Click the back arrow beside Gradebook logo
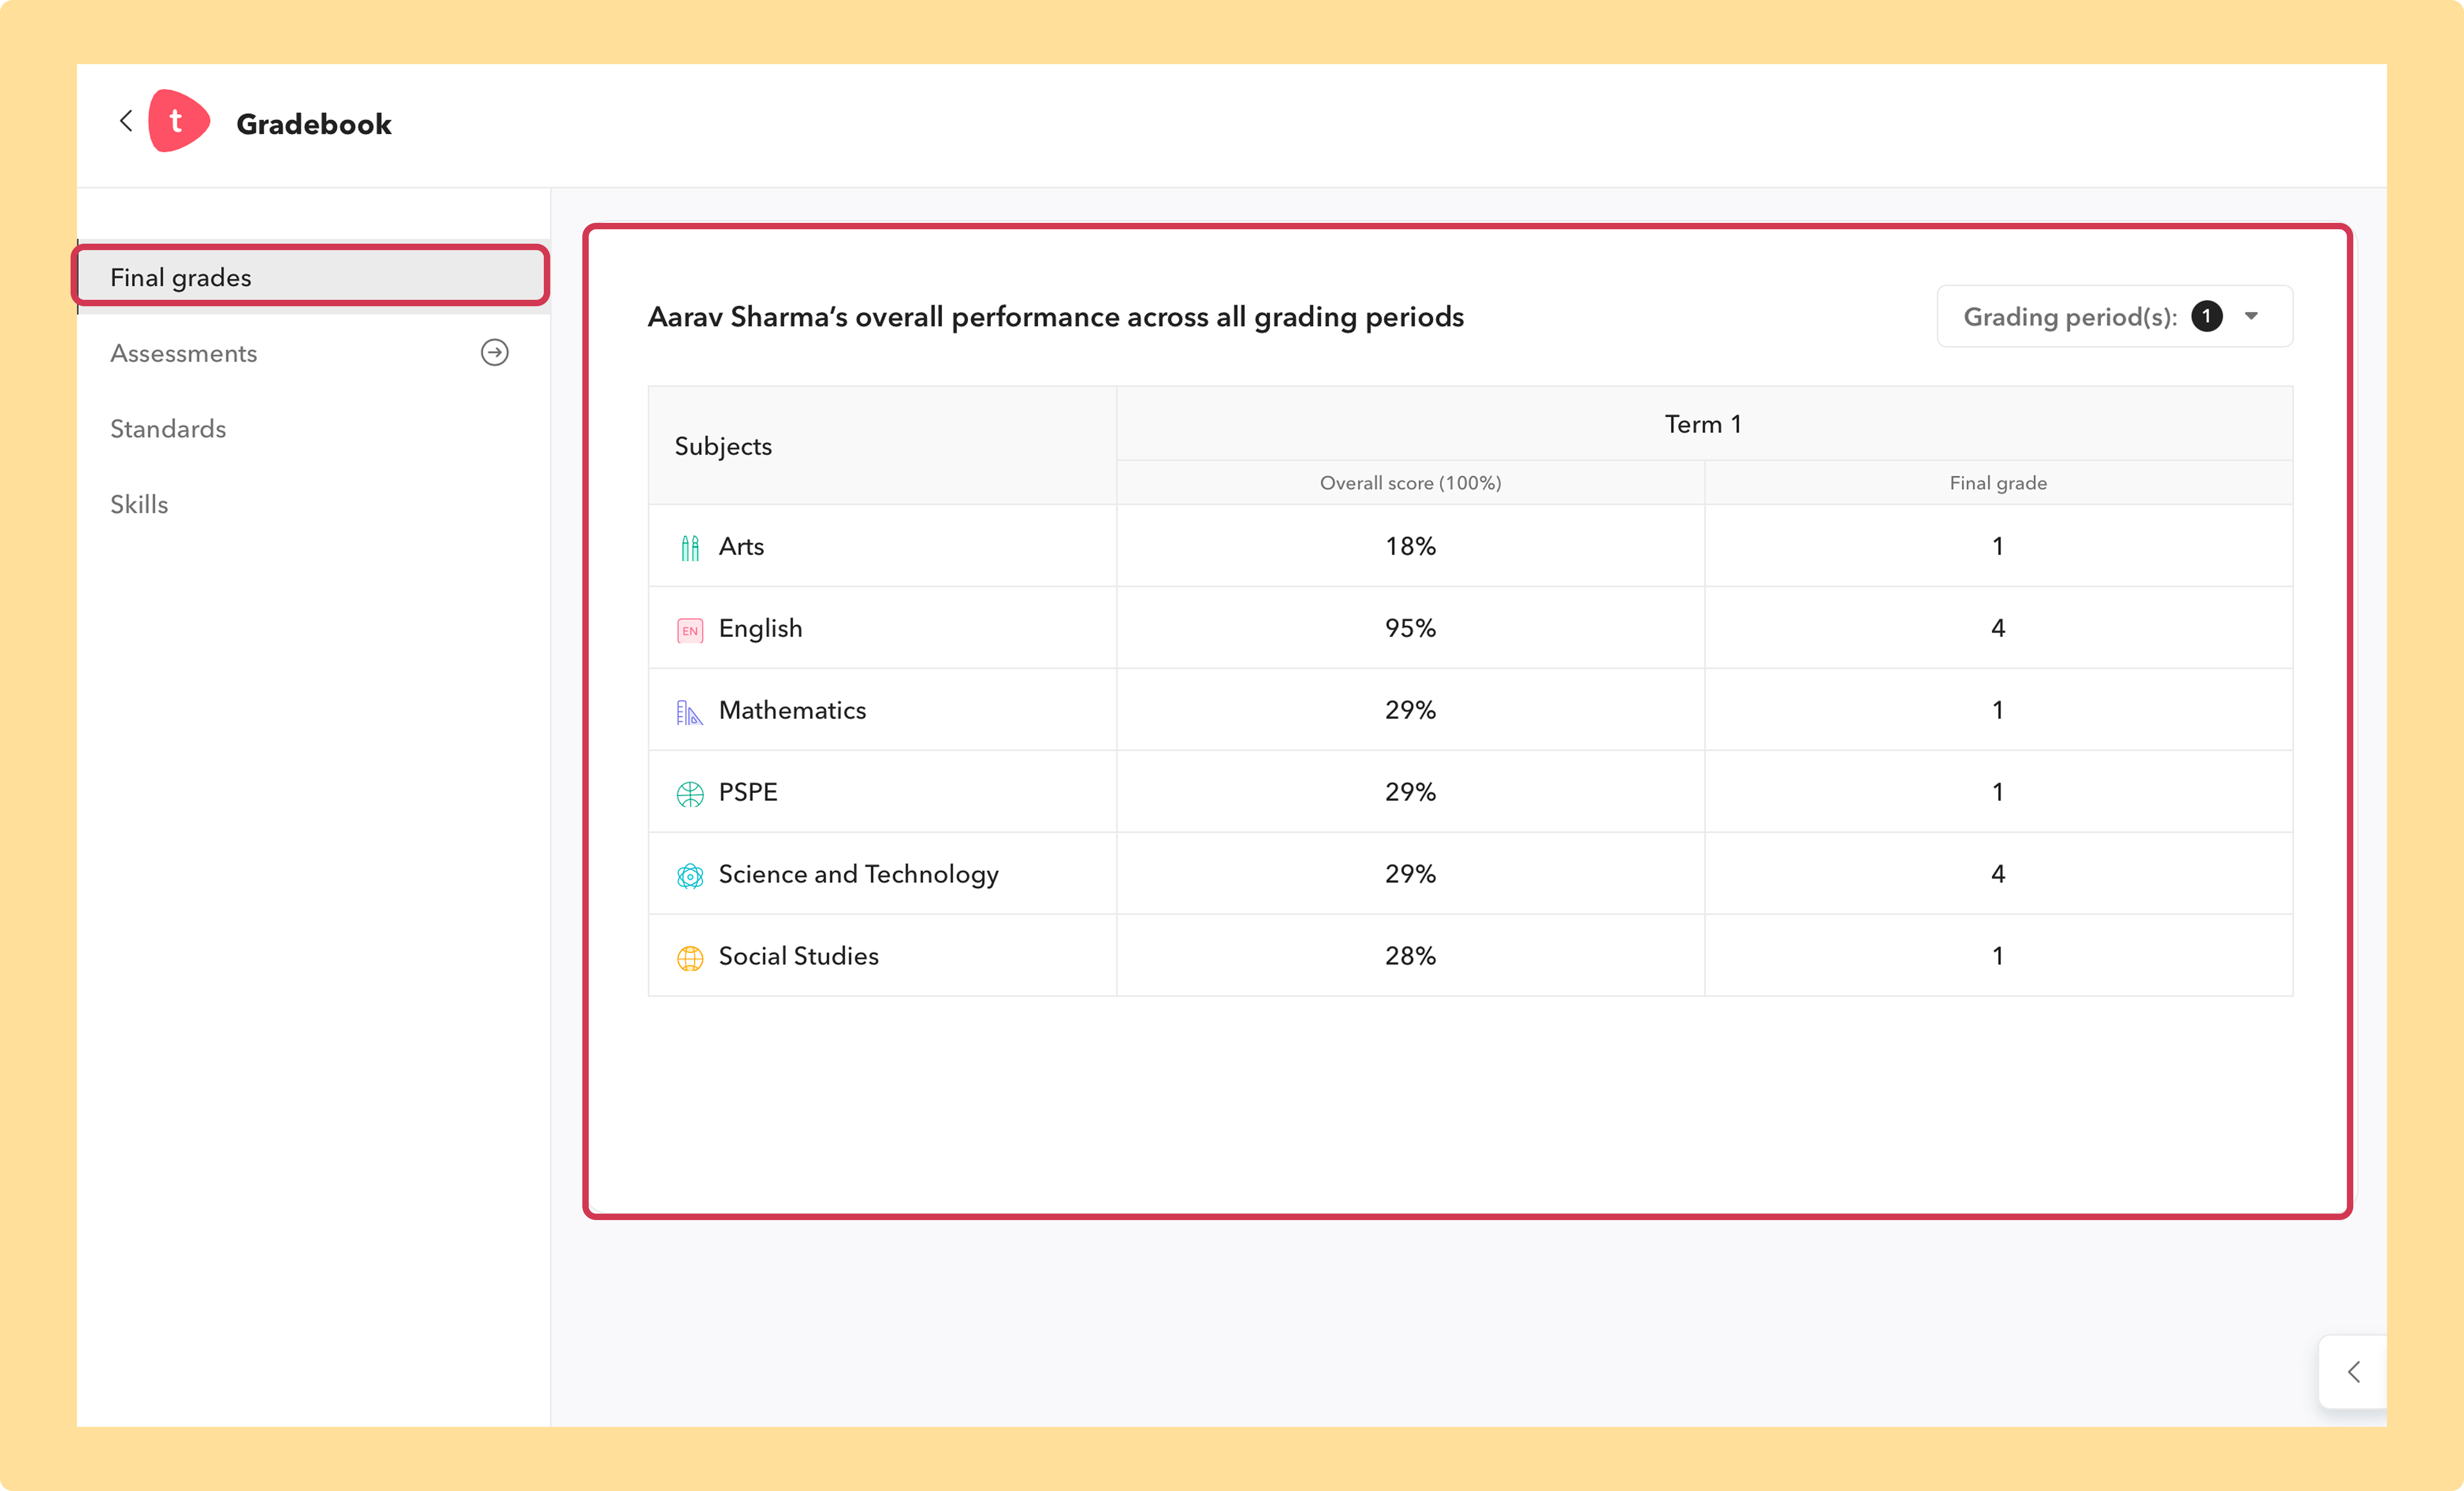The image size is (2464, 1491). click(126, 121)
